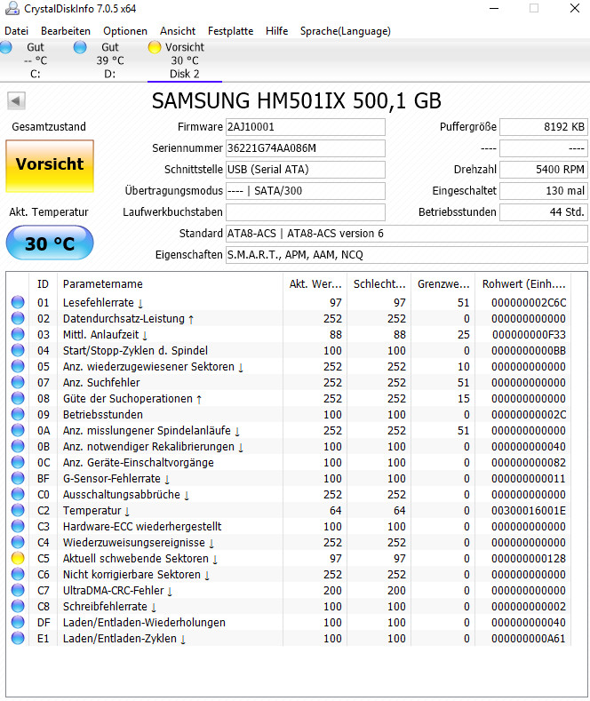Click the Schnittstelle USB (Serial ATA) field
Image resolution: width=590 pixels, height=701 pixels.
pos(306,170)
